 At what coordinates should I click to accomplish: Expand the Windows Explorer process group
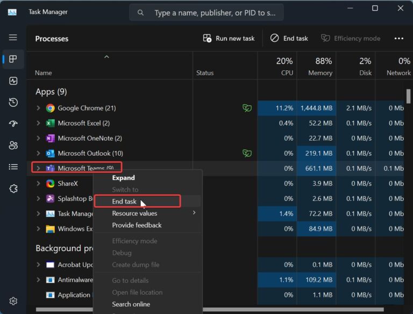point(39,229)
